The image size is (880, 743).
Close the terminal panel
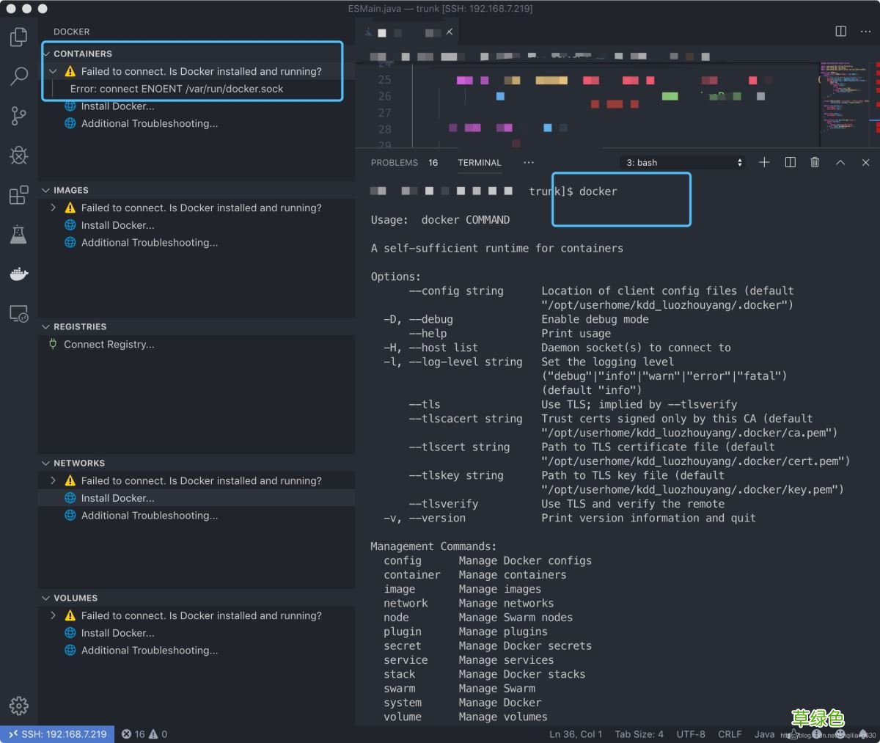coord(865,162)
